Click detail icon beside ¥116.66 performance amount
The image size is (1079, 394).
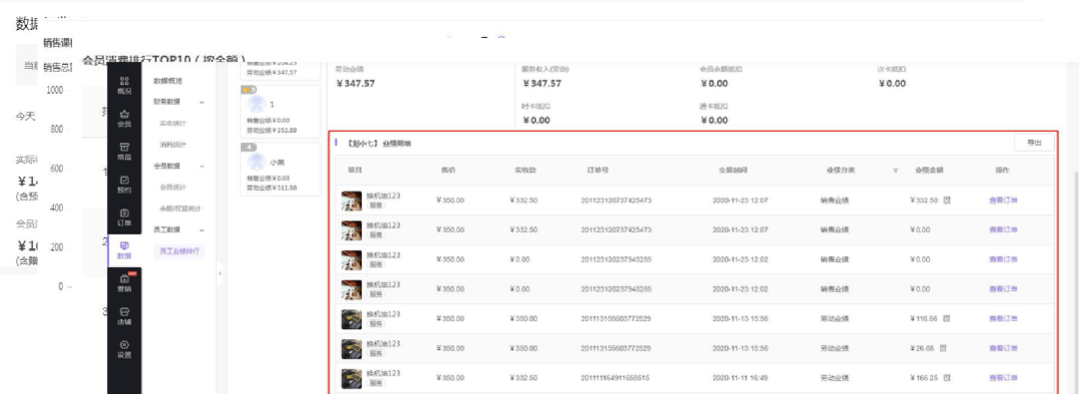pyautogui.click(x=947, y=318)
